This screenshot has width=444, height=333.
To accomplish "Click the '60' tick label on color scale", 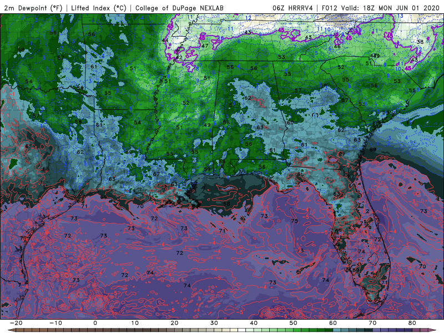I will click(333, 323).
